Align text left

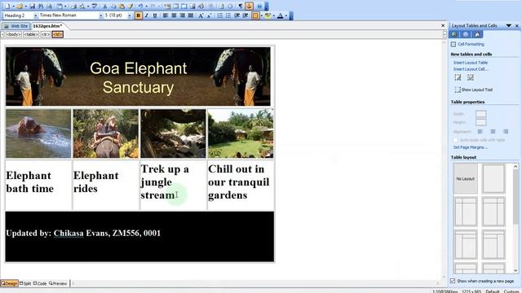coord(165,15)
